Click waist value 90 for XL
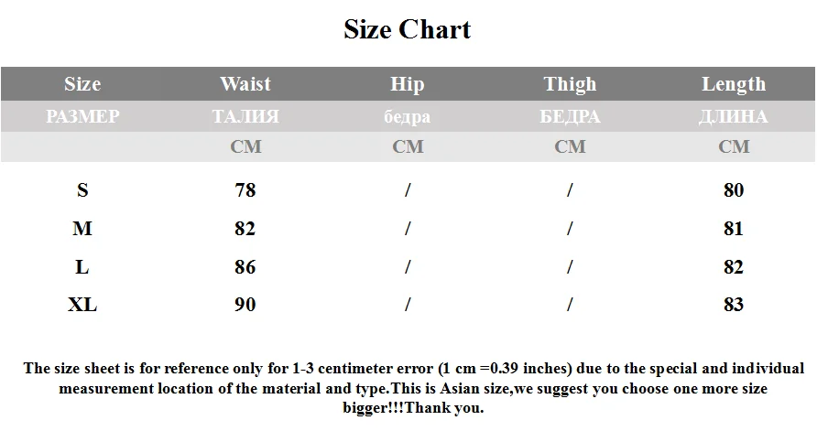Viewport: 817px width, 431px height. point(245,305)
